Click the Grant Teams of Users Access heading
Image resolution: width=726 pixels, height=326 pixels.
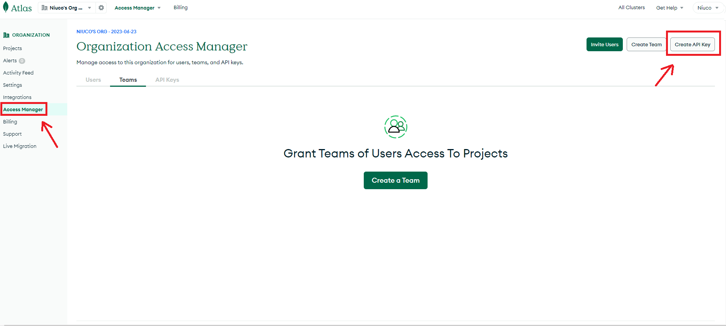coord(395,153)
